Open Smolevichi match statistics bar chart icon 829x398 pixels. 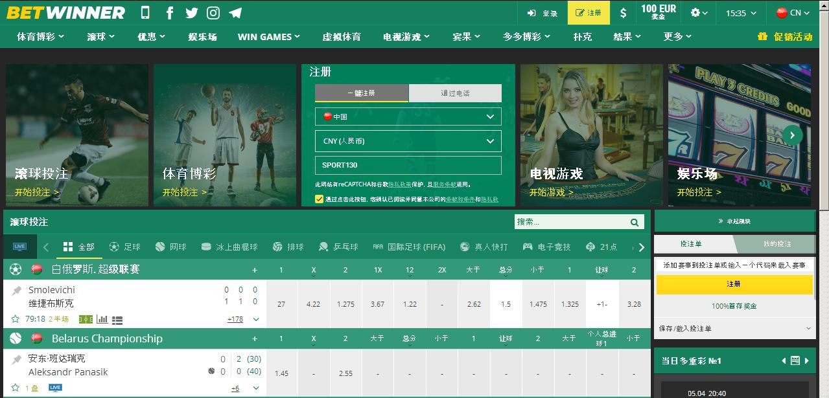pos(102,319)
